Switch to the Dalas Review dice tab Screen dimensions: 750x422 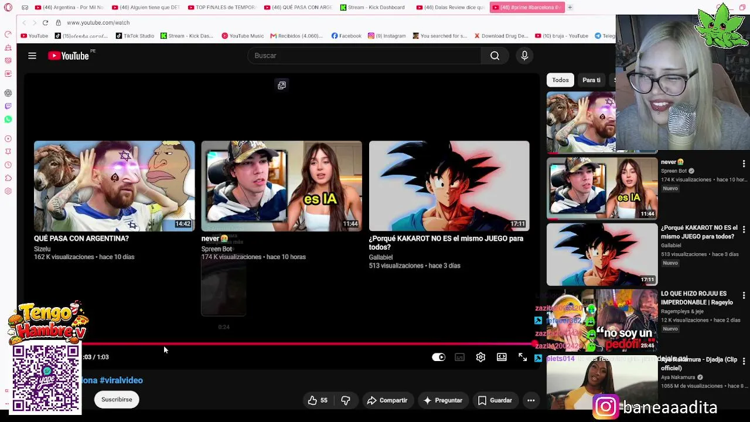pos(450,7)
